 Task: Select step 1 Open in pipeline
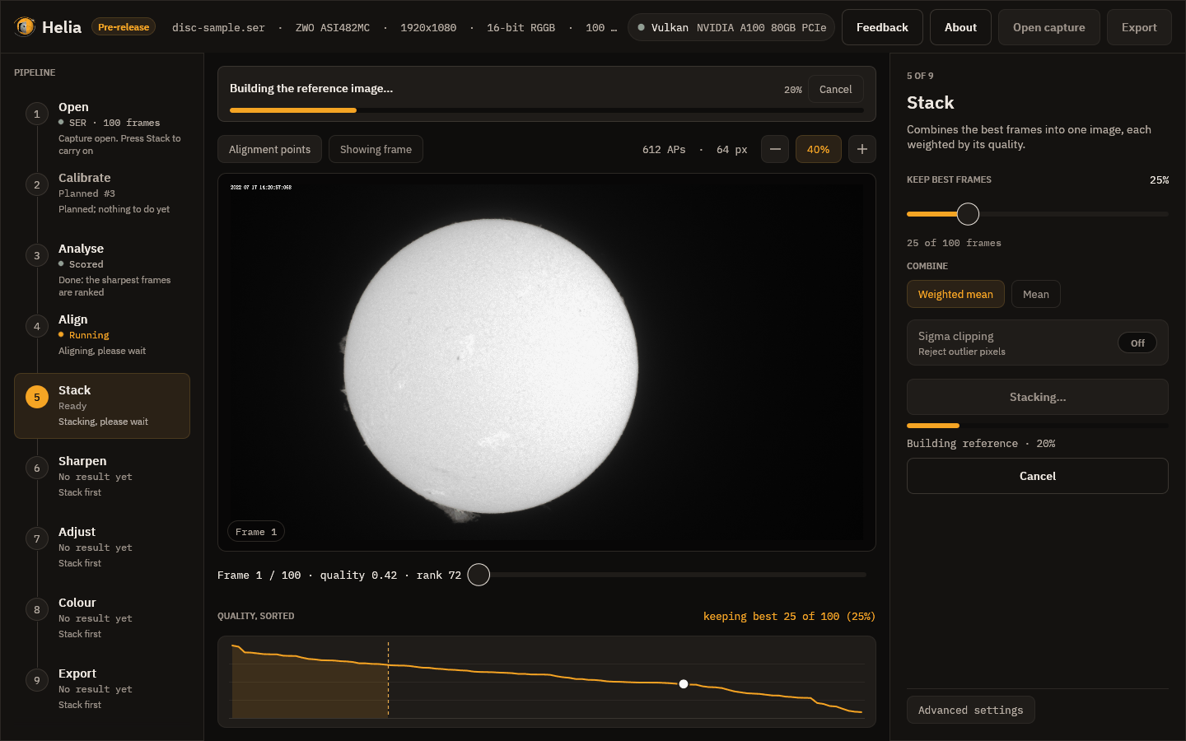102,128
